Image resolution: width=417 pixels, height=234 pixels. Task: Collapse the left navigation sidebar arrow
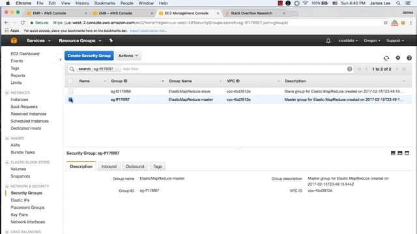click(61, 60)
